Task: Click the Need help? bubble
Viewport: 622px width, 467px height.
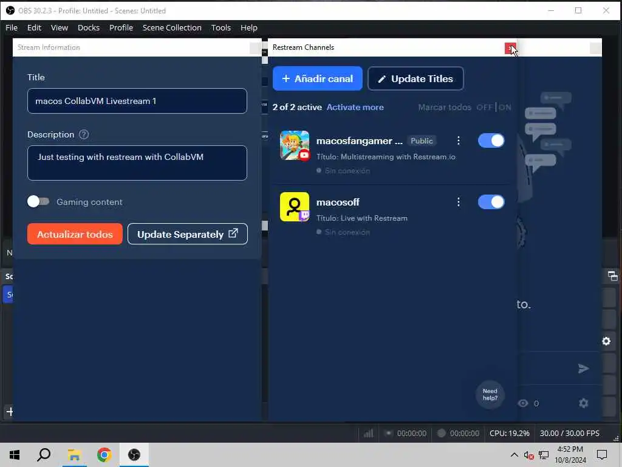Action: pyautogui.click(x=490, y=395)
